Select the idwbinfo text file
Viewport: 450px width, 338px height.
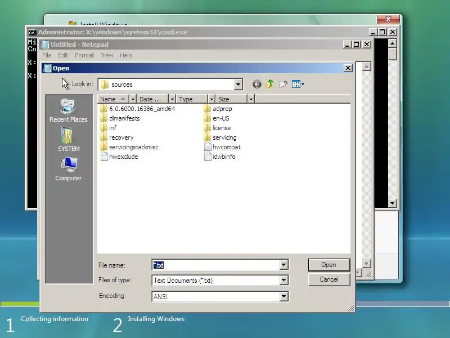(x=219, y=157)
